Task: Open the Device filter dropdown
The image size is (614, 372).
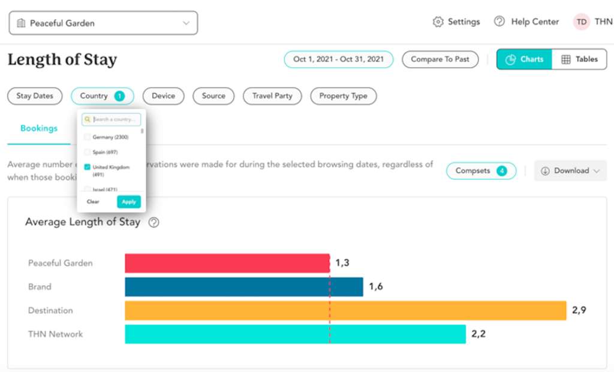Action: coord(163,96)
